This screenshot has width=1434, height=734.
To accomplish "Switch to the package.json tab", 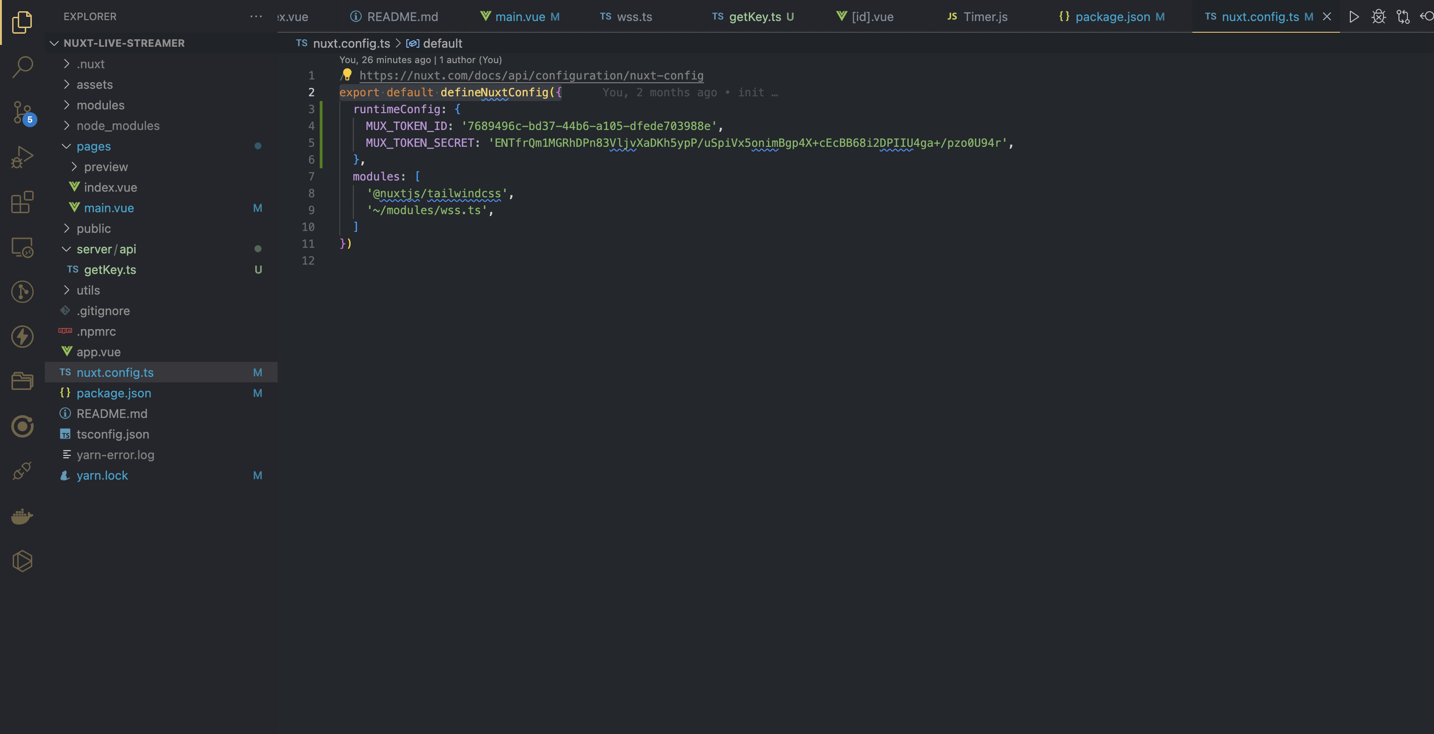I will coord(1112,17).
